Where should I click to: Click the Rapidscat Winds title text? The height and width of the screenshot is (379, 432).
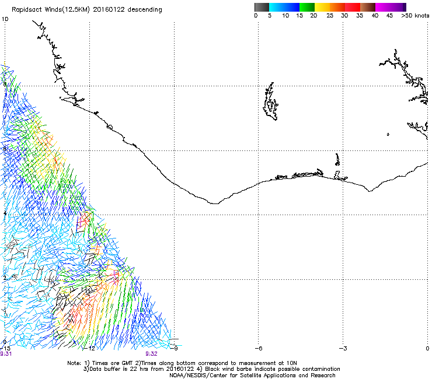[x=87, y=9]
